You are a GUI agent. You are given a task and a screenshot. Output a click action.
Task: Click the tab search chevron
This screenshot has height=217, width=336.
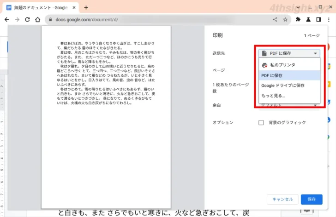pyautogui.click(x=298, y=7)
